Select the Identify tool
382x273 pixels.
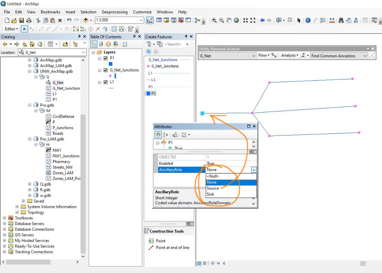308,20
